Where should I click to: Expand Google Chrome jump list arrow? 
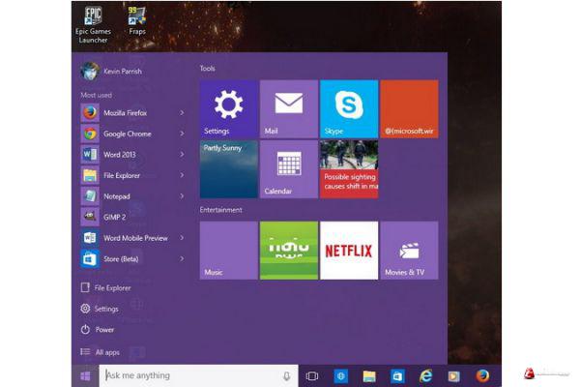pyautogui.click(x=182, y=134)
